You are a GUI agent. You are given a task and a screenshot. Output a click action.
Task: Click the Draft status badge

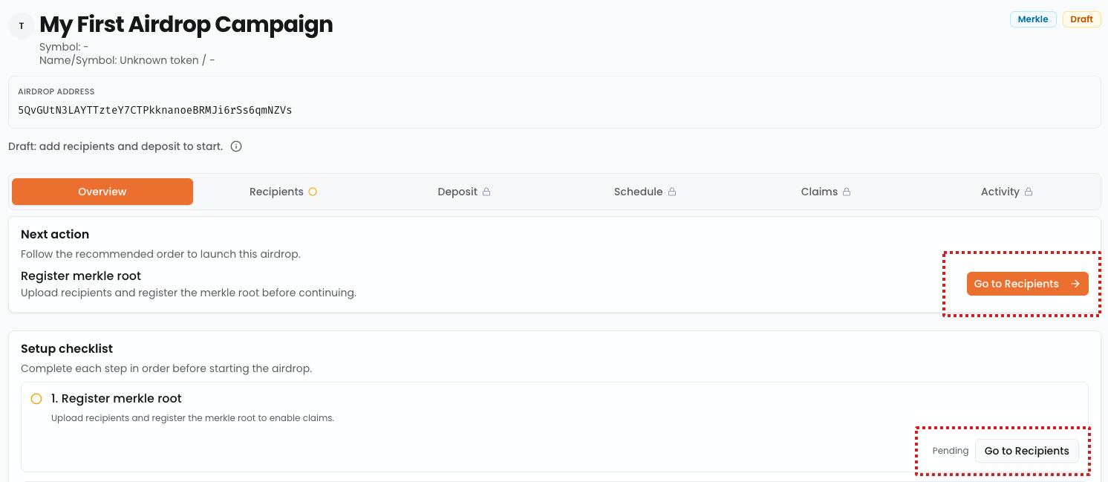pyautogui.click(x=1081, y=19)
